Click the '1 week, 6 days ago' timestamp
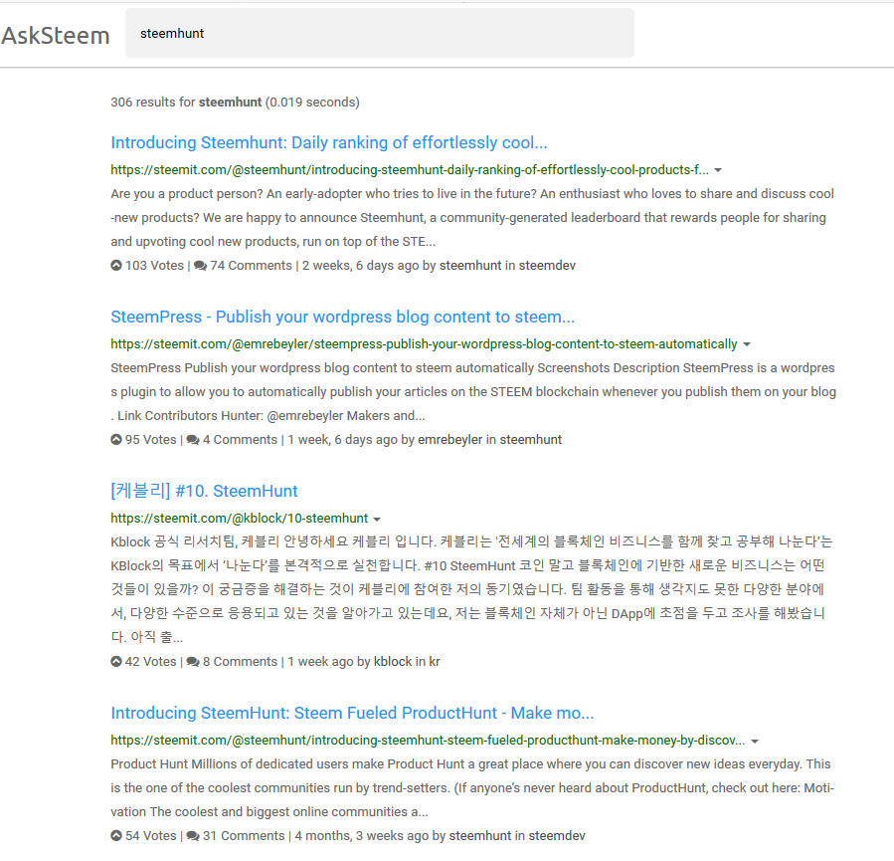This screenshot has width=894, height=861. [x=343, y=439]
